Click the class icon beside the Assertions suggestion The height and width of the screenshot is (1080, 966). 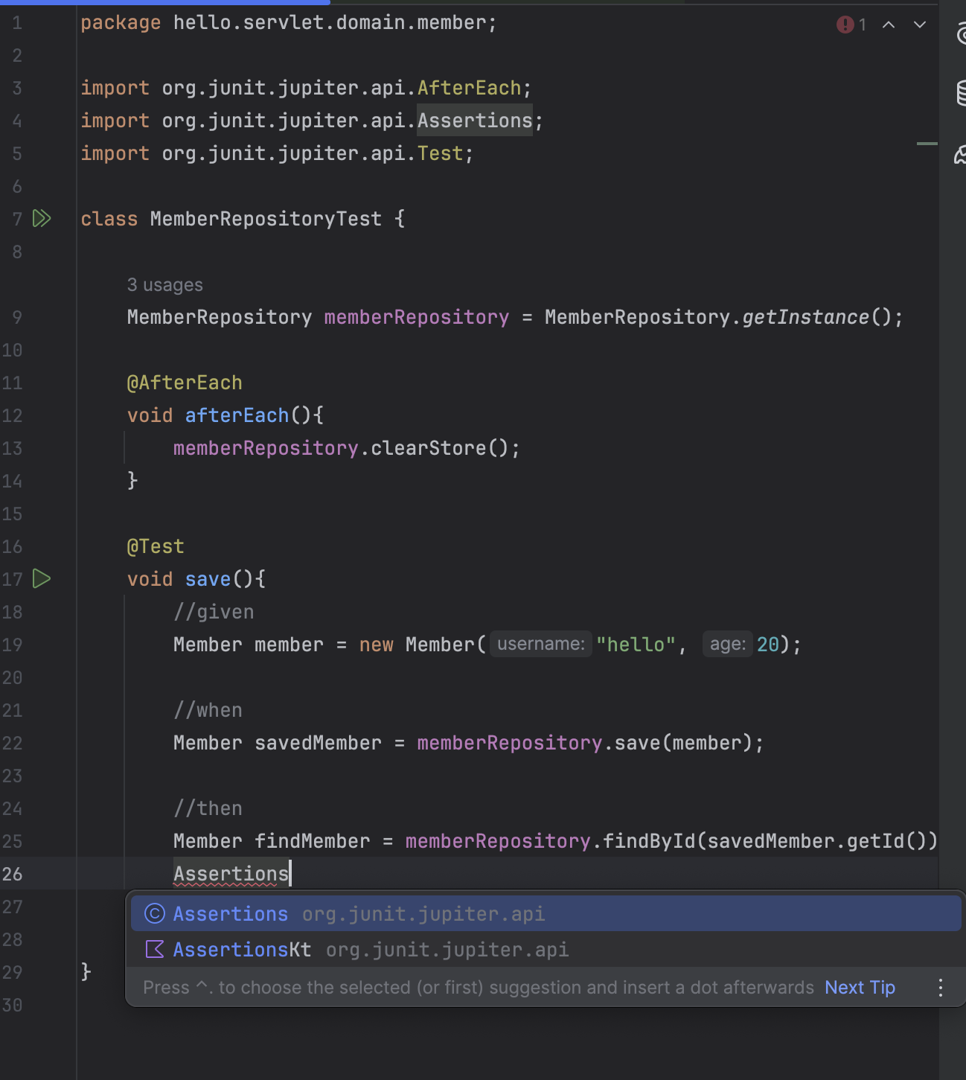[x=155, y=913]
